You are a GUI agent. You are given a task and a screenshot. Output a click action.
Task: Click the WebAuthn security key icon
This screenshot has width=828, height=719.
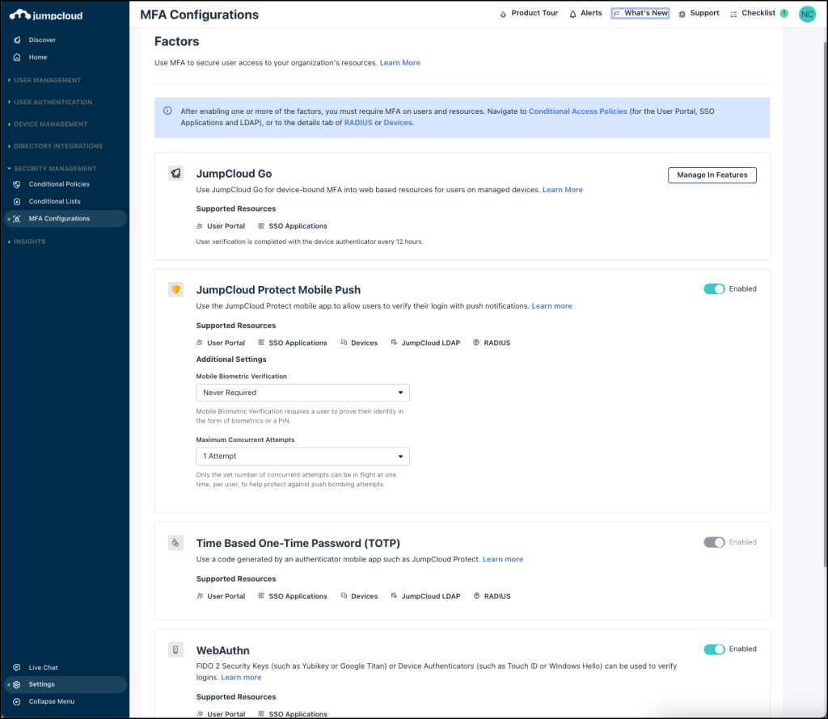[175, 650]
